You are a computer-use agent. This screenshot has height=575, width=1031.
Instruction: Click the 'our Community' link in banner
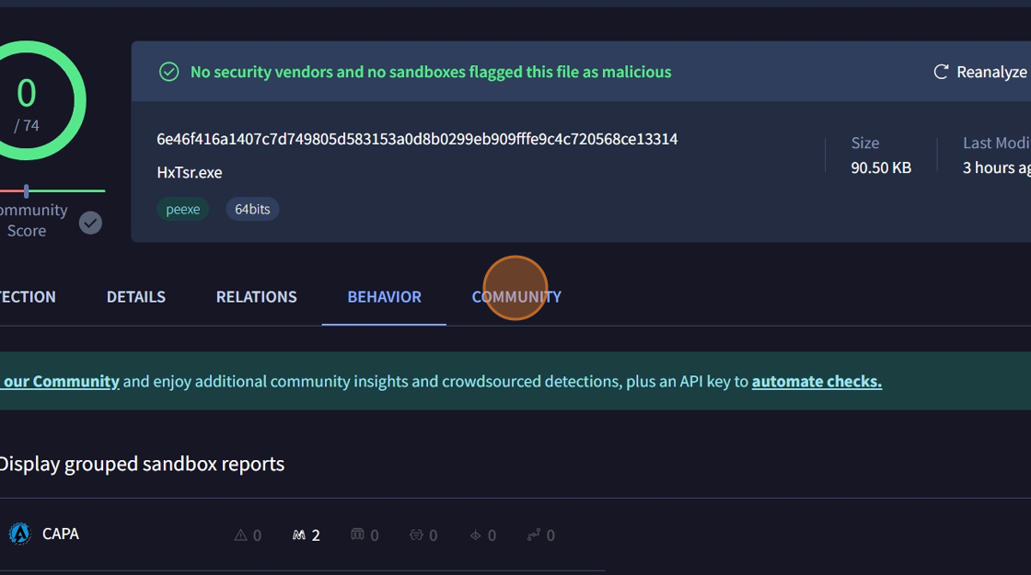pyautogui.click(x=61, y=381)
